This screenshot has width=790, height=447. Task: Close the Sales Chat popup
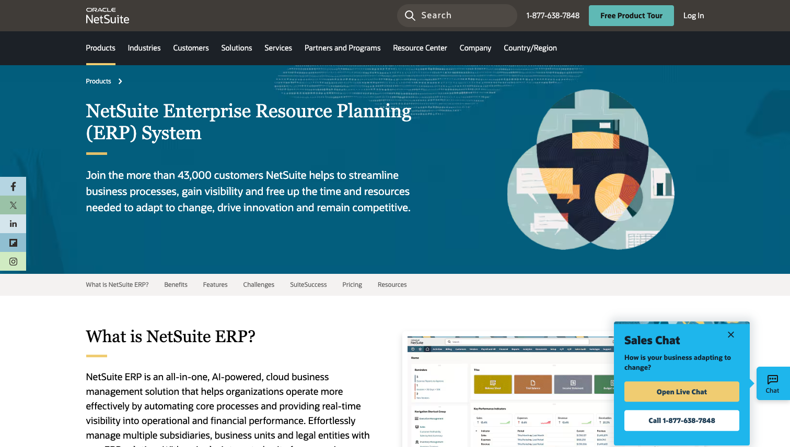730,334
